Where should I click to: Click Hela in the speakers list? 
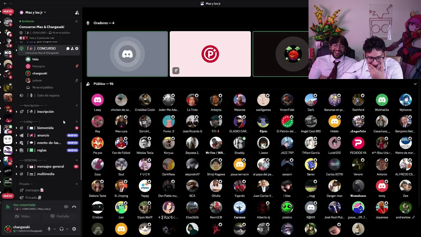coord(36,59)
